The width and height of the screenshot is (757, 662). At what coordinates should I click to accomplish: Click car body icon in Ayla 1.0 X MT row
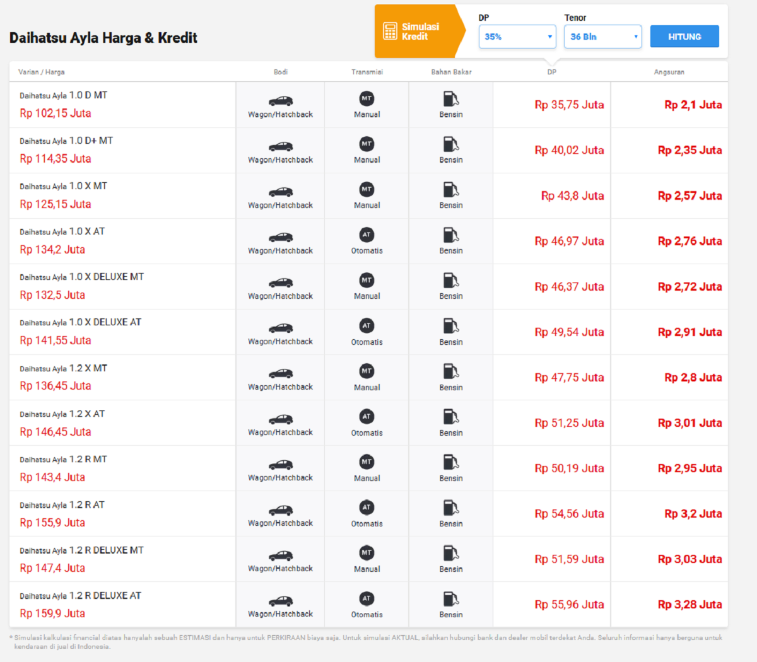pyautogui.click(x=281, y=192)
